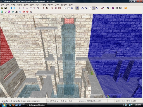Image resolution: width=143 pixels, height=107 pixels.
Task: Open a map file with the folder icon
Action: (x=2, y=8)
